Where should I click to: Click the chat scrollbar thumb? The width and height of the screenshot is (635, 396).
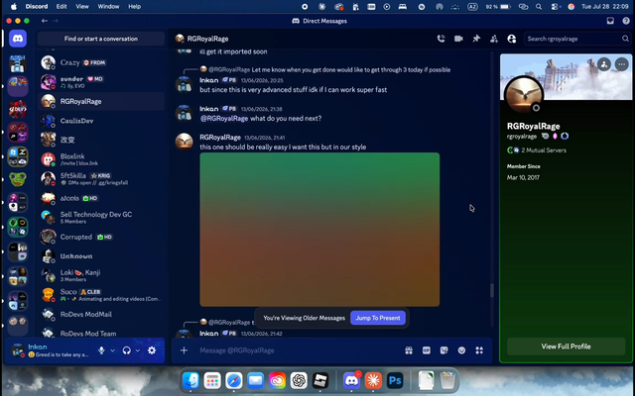(x=492, y=290)
